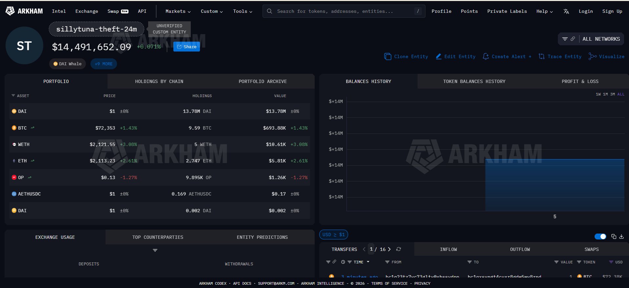Switch to the Top Counterparties tab
This screenshot has width=629, height=288.
click(158, 237)
